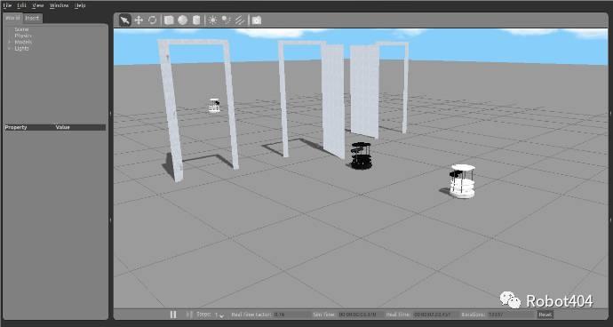Insert a box shape
Image resolution: width=613 pixels, height=327 pixels.
point(169,20)
